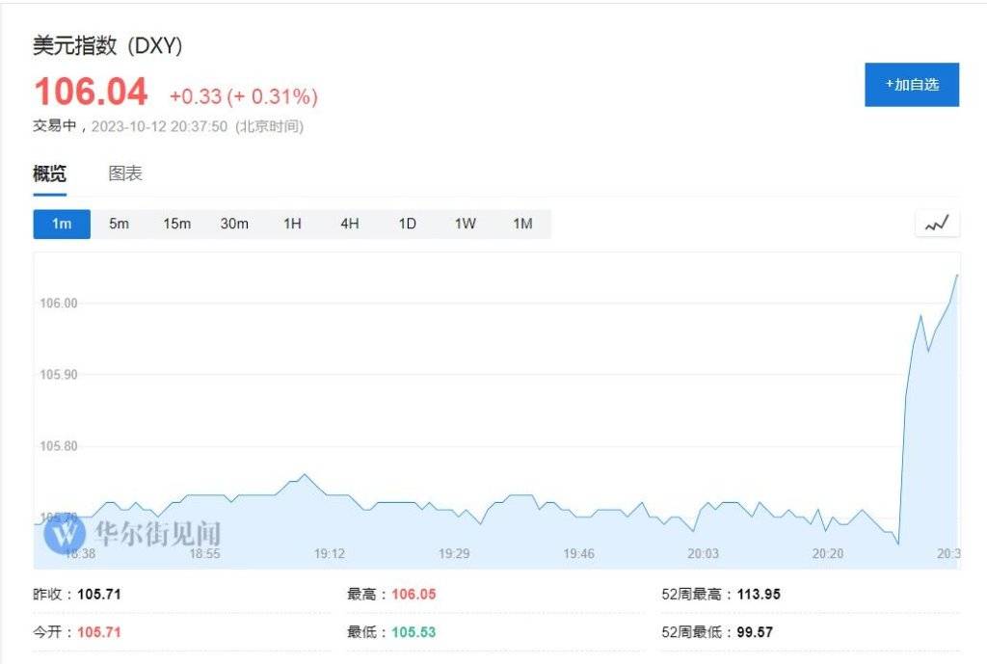
Task: Click the 52周最高 113.95 value
Action: pyautogui.click(x=759, y=595)
